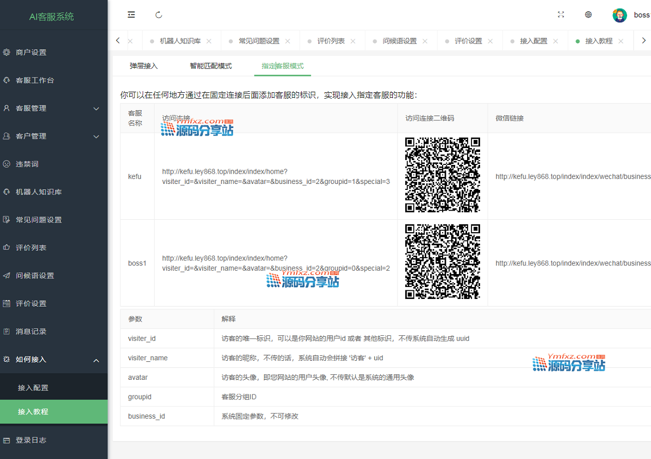Collapse the sidebar using the menu-fold icon
The width and height of the screenshot is (651, 459).
(131, 15)
